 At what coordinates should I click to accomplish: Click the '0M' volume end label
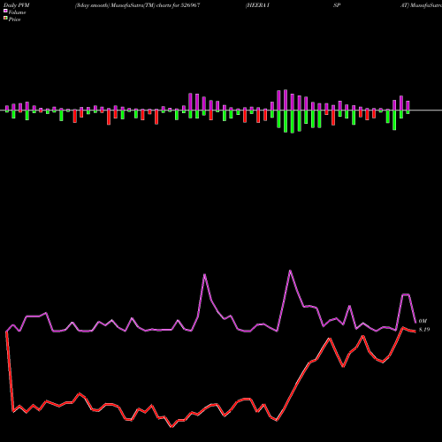point(423,321)
